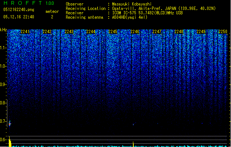Click the 0.9 frequency axis label

3,85
